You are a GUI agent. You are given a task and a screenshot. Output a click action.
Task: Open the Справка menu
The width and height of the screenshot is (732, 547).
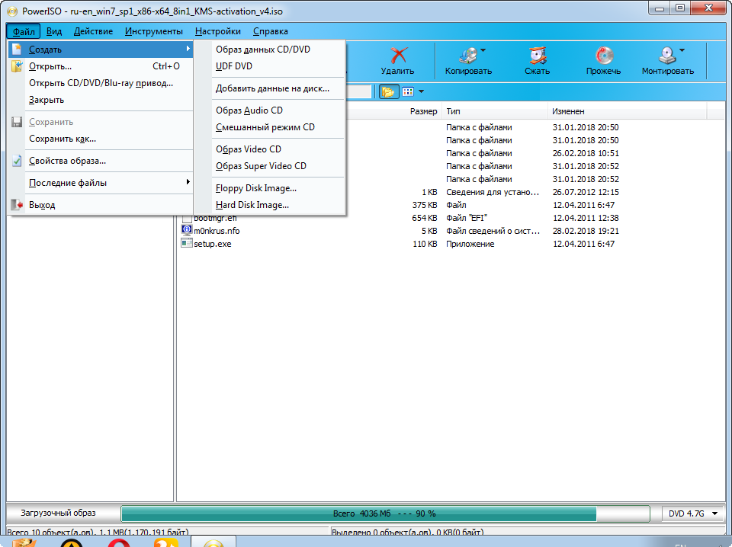pyautogui.click(x=270, y=31)
